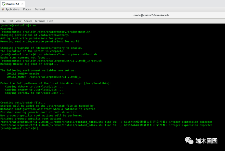Click the 'ORACLE_HOME=' path line
The image size is (225, 151).
point(44,77)
